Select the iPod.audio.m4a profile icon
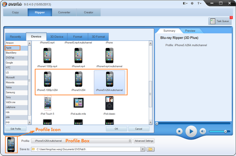The width and height of the screenshot is (236, 156). tap(78, 103)
